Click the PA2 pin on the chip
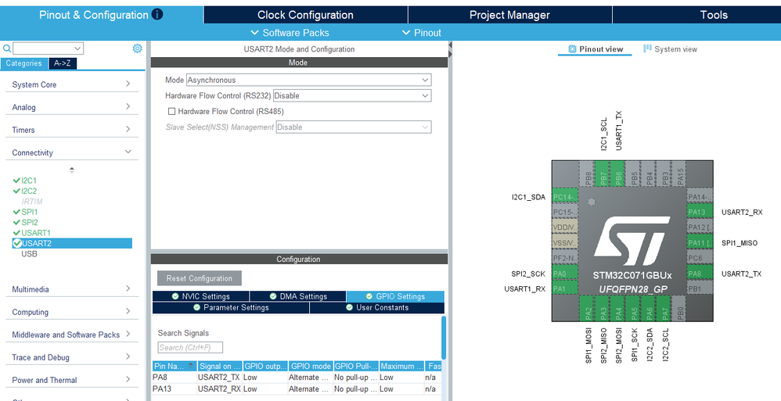This screenshot has height=401, width=781. point(588,309)
